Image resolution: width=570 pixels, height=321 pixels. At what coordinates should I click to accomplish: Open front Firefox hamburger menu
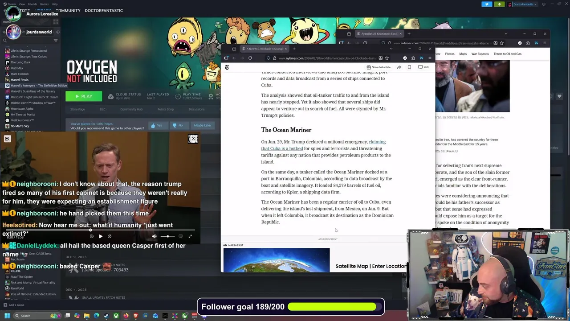pos(430,58)
